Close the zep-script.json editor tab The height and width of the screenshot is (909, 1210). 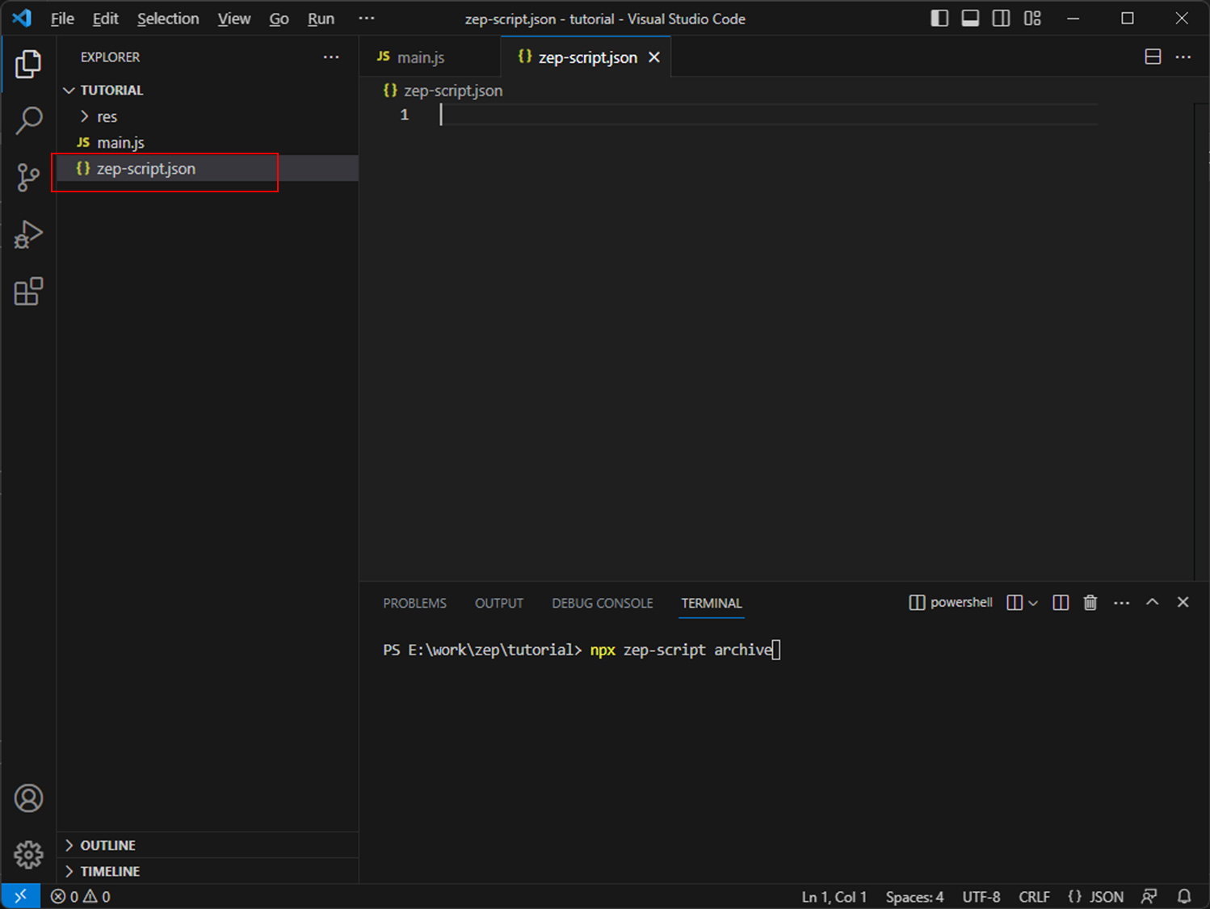click(x=654, y=57)
